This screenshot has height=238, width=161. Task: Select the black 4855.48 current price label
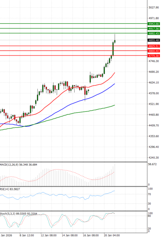click(153, 40)
